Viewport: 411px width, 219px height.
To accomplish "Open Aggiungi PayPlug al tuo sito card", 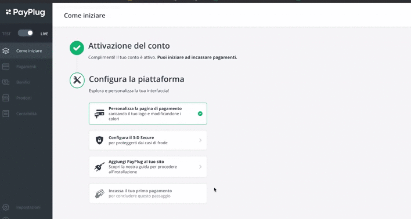I will 148,167.
